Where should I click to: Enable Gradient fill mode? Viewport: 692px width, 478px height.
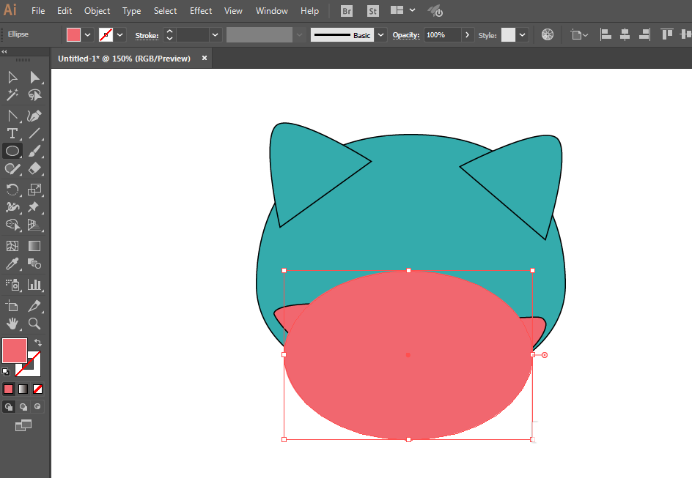[23, 389]
